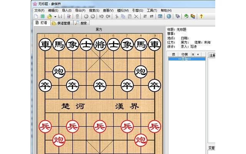Select the black 象 on file 3
The height and width of the screenshot is (154, 246).
(x=72, y=45)
